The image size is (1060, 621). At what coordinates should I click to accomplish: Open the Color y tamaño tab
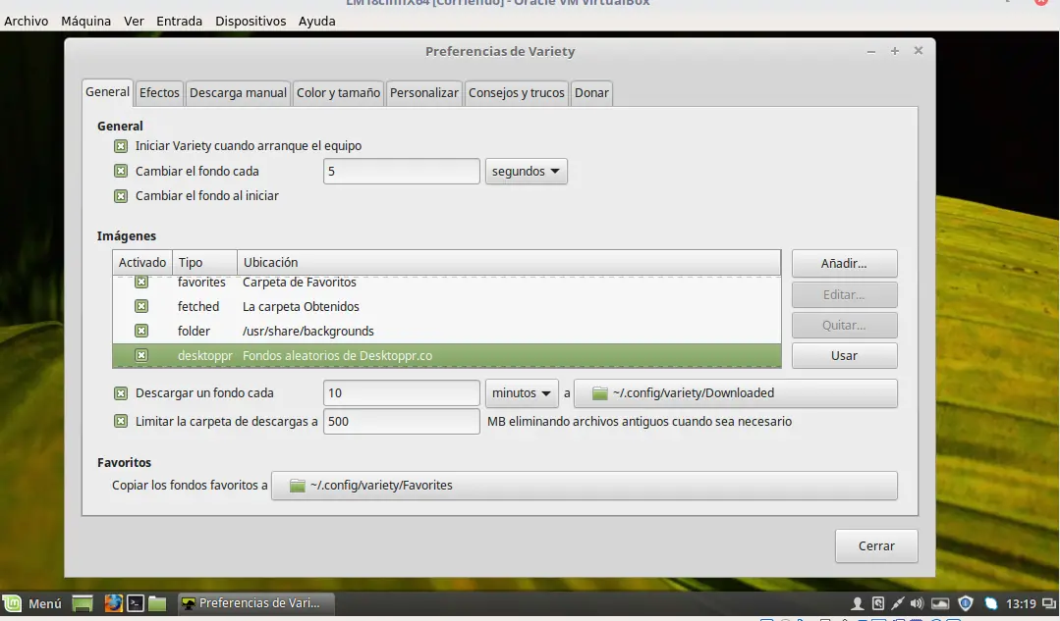[x=338, y=93]
